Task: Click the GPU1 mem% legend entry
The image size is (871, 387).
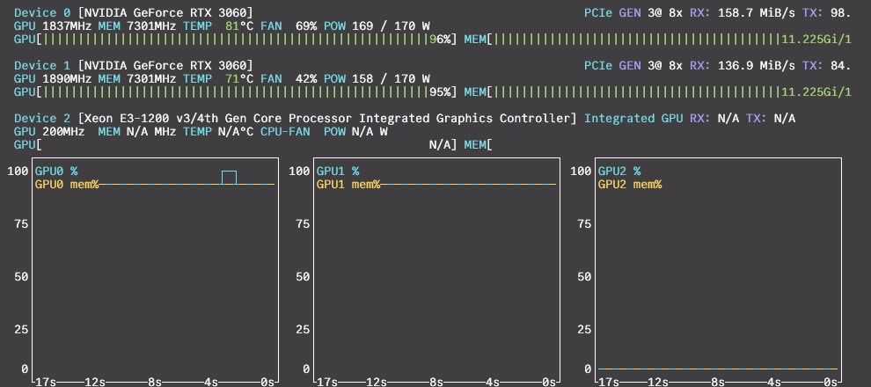Action: 348,185
